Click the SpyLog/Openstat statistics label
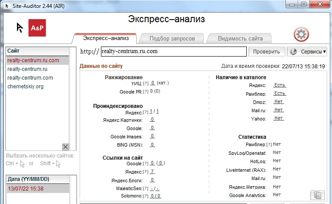The height and width of the screenshot is (204, 332). click(247, 153)
